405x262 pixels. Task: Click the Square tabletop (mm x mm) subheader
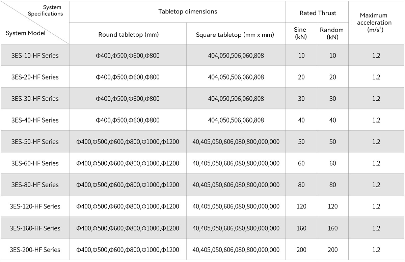(236, 34)
